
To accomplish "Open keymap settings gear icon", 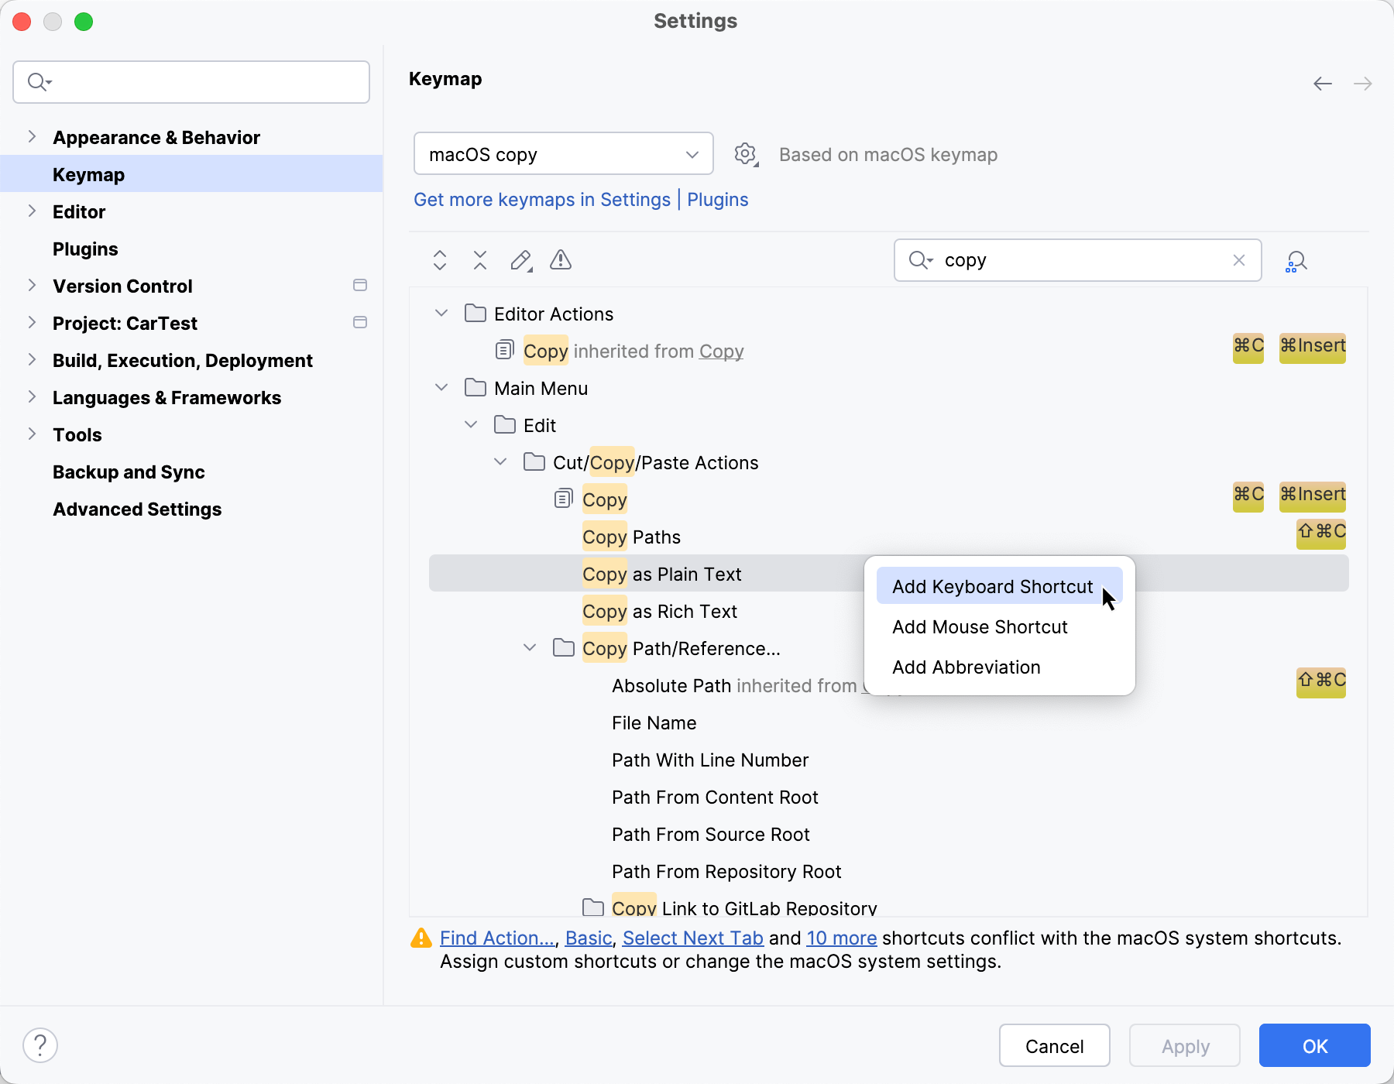I will pyautogui.click(x=745, y=154).
